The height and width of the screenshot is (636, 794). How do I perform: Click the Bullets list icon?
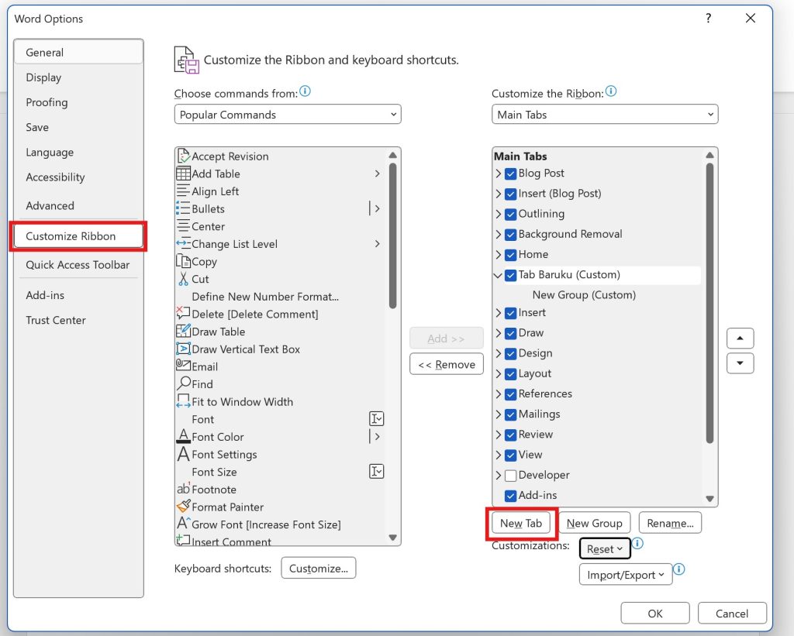coord(184,208)
